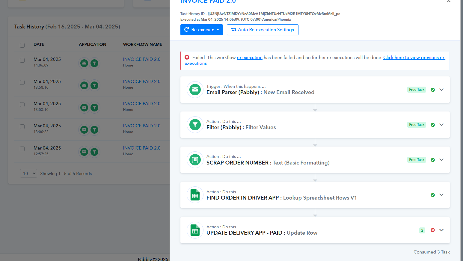This screenshot has width=463, height=261.
Task: Expand the Filter Values step details
Action: (x=441, y=125)
